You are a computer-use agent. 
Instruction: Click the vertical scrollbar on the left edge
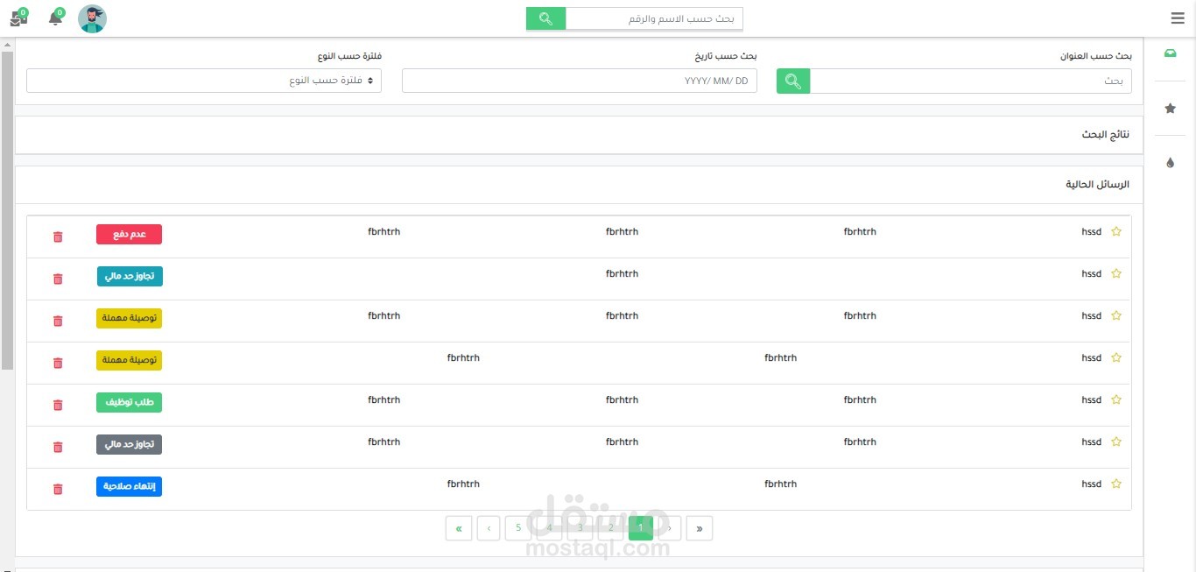pyautogui.click(x=7, y=210)
